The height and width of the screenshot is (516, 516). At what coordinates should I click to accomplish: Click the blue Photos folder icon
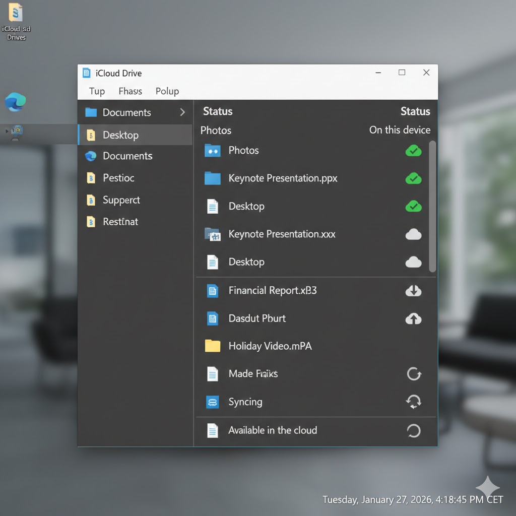click(212, 150)
